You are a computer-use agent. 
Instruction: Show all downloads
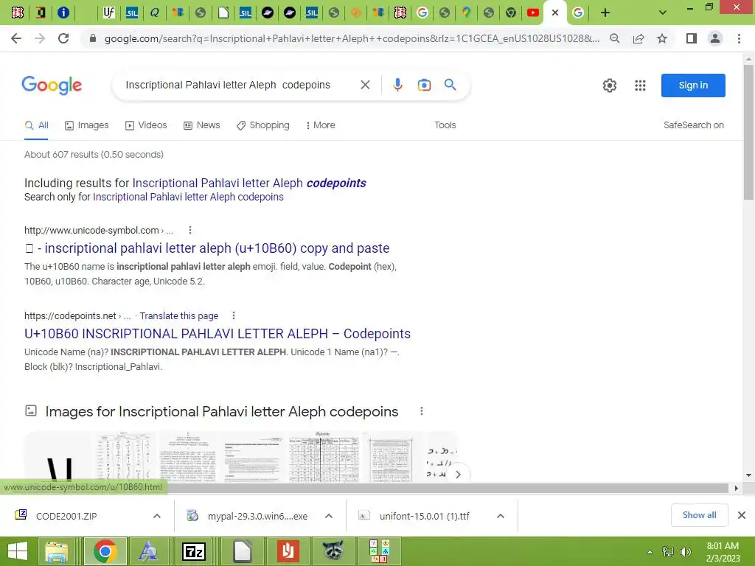[699, 515]
